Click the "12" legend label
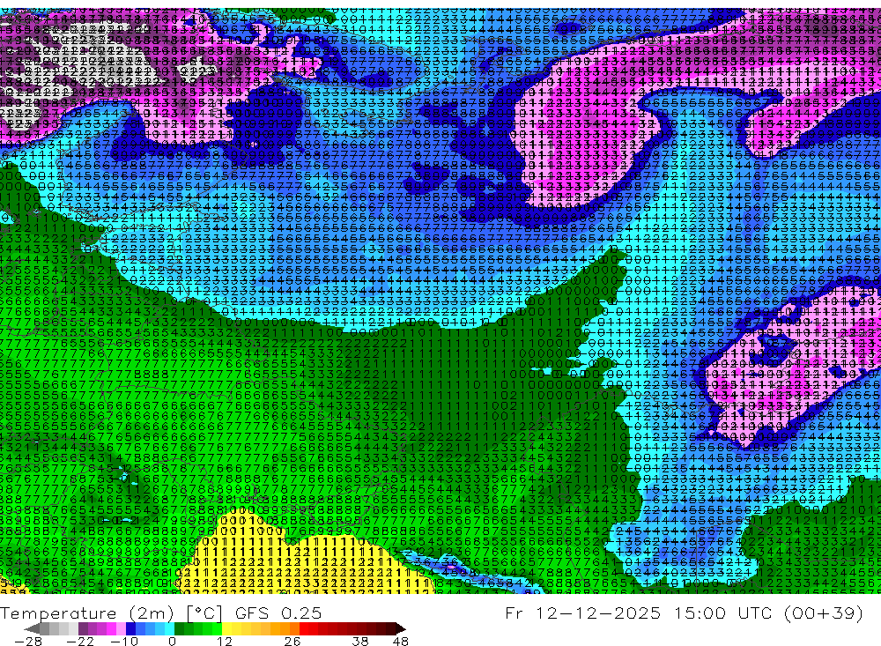Image resolution: width=881 pixels, height=646 pixels. 225,642
